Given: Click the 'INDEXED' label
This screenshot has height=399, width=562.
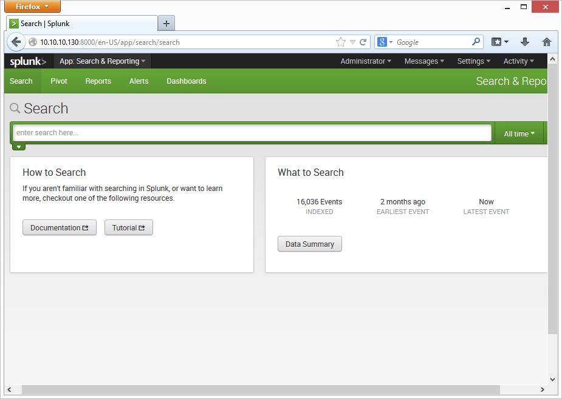Looking at the screenshot, I should pyautogui.click(x=319, y=212).
